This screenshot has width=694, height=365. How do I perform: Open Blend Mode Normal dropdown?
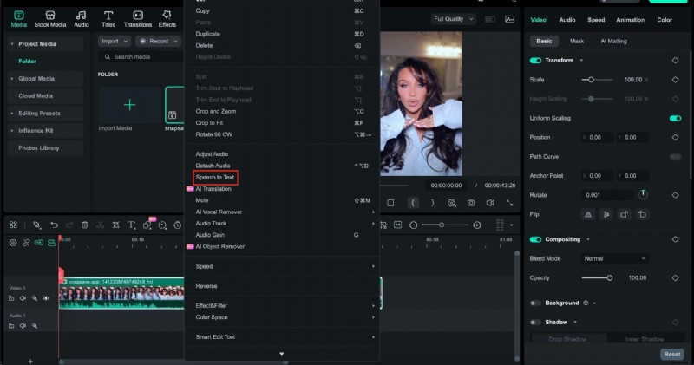point(615,259)
